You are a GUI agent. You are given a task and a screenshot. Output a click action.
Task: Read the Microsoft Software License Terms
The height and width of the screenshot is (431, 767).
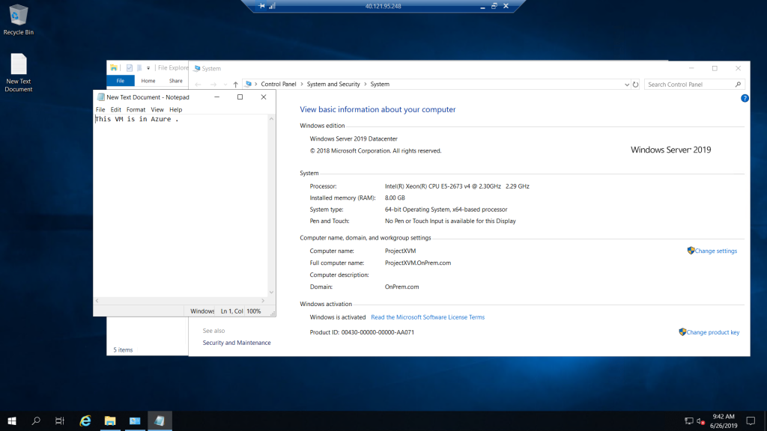click(428, 317)
